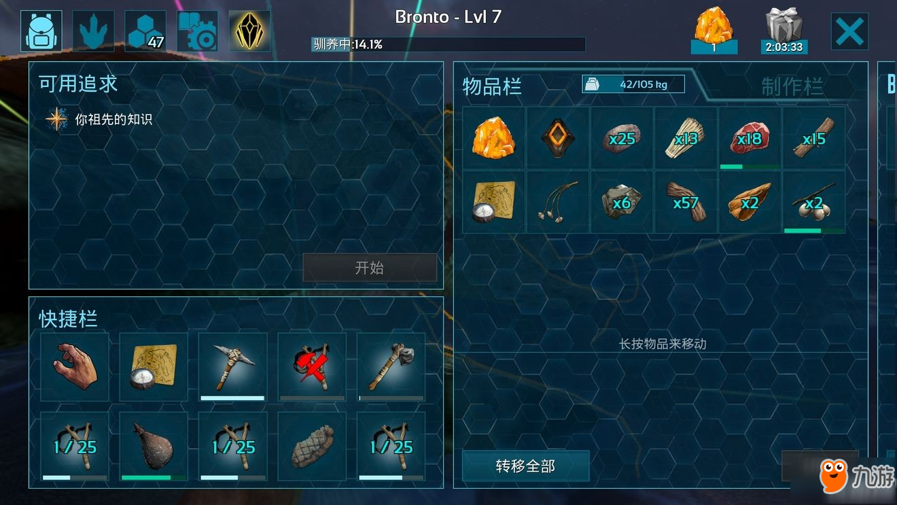Select the raw meat x18 item
897x505 pixels.
[750, 138]
